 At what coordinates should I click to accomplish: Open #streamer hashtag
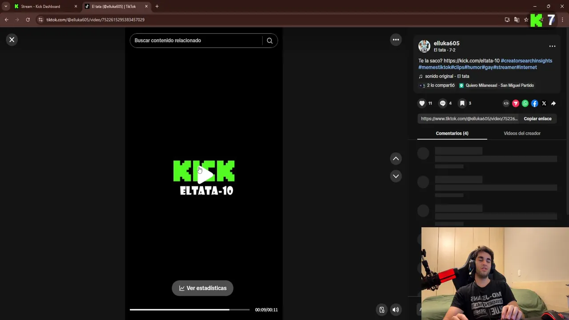[x=504, y=68]
